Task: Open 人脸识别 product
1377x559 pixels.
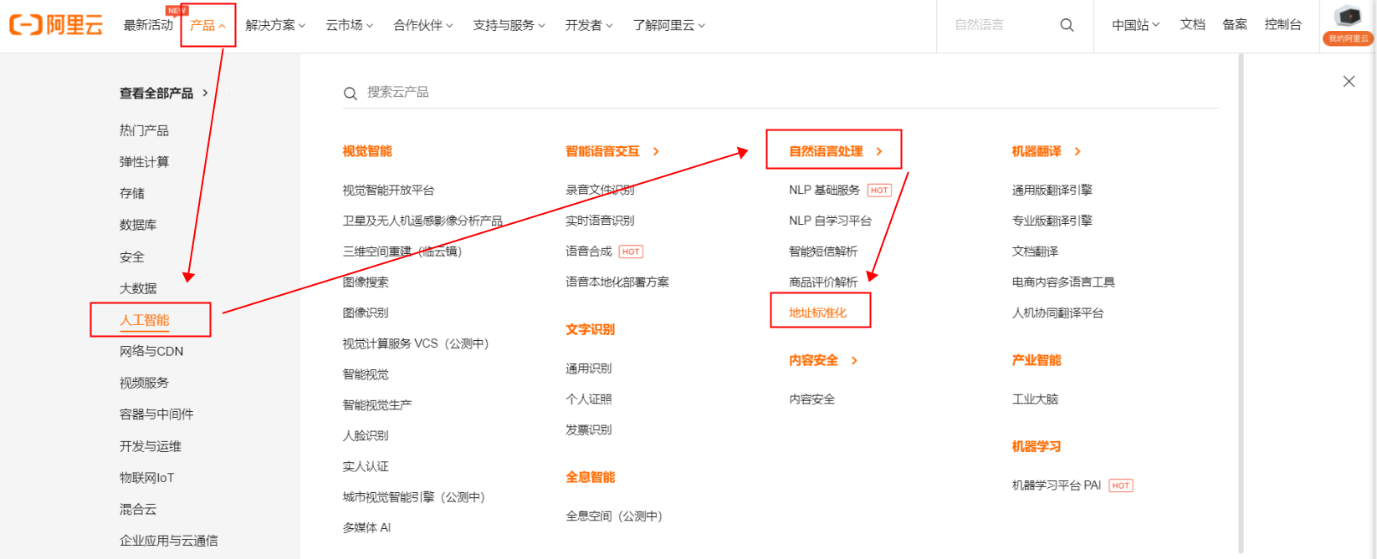Action: click(366, 436)
